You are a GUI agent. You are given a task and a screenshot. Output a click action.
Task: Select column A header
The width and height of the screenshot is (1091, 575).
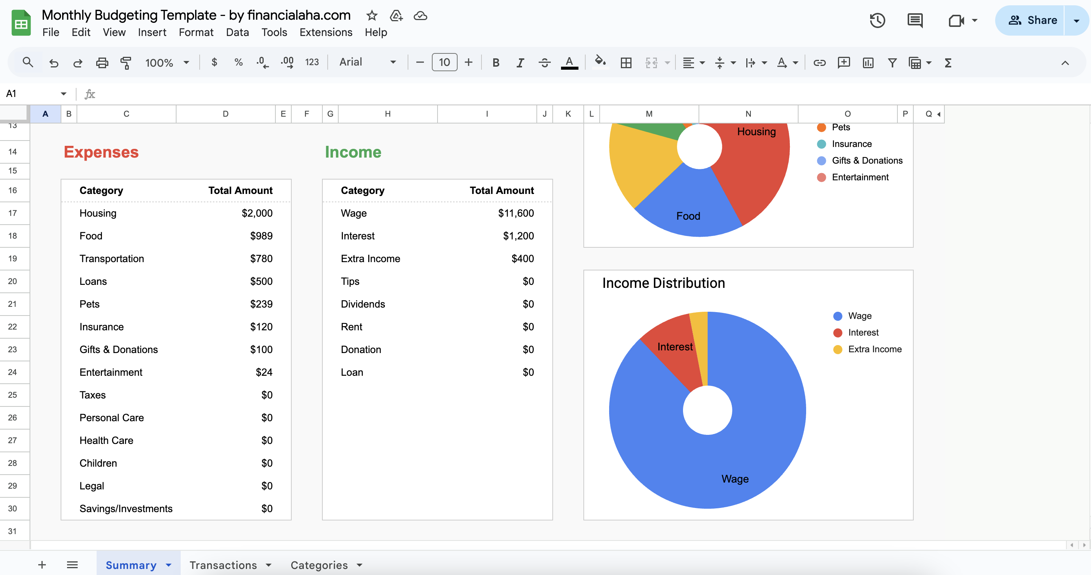[45, 114]
